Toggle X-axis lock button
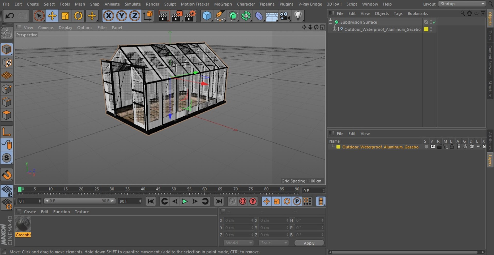494x255 pixels. click(109, 16)
